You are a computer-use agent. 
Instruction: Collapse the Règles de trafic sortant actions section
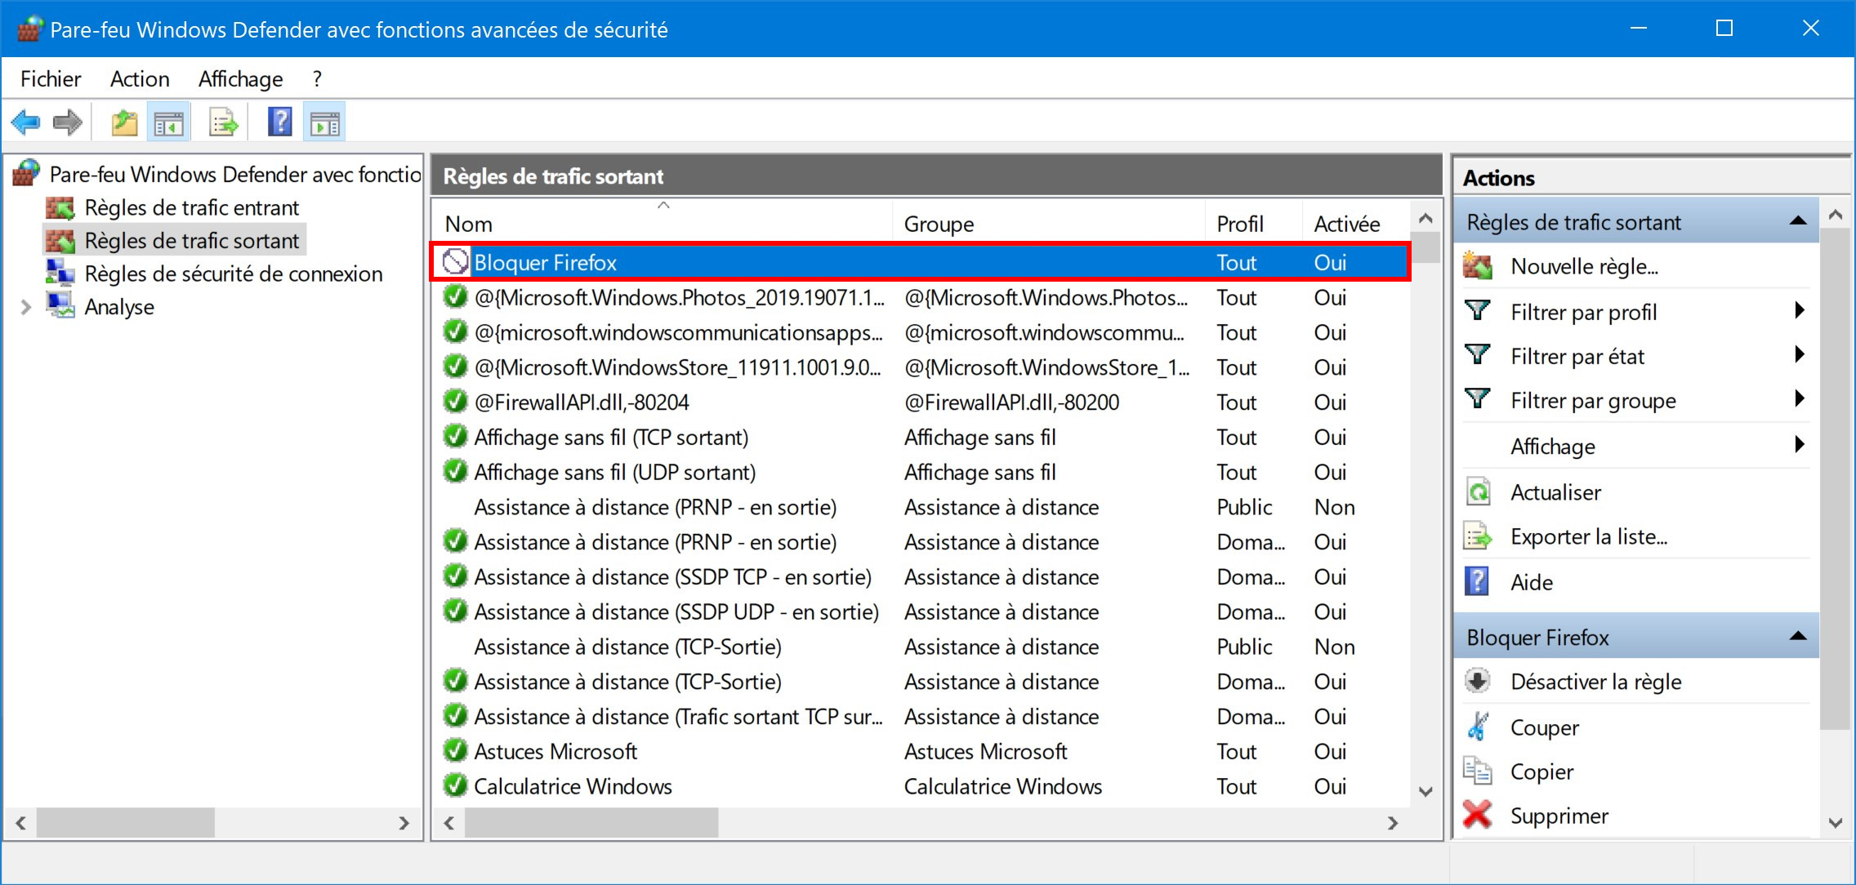coord(1798,221)
